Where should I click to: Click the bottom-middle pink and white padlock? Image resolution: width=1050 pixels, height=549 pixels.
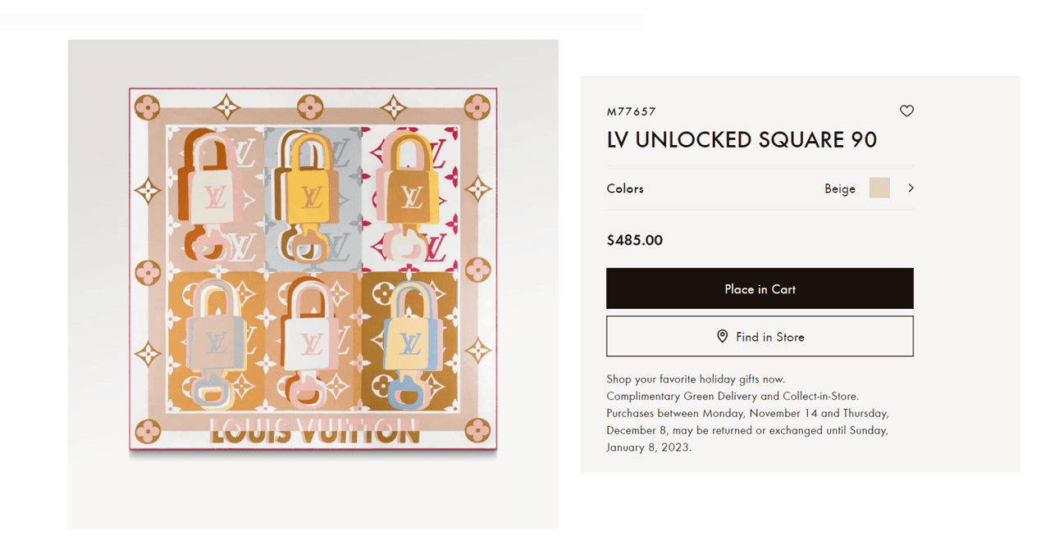[x=311, y=340]
